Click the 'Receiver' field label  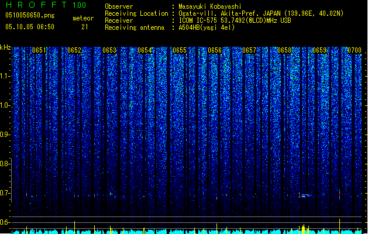[x=119, y=20]
